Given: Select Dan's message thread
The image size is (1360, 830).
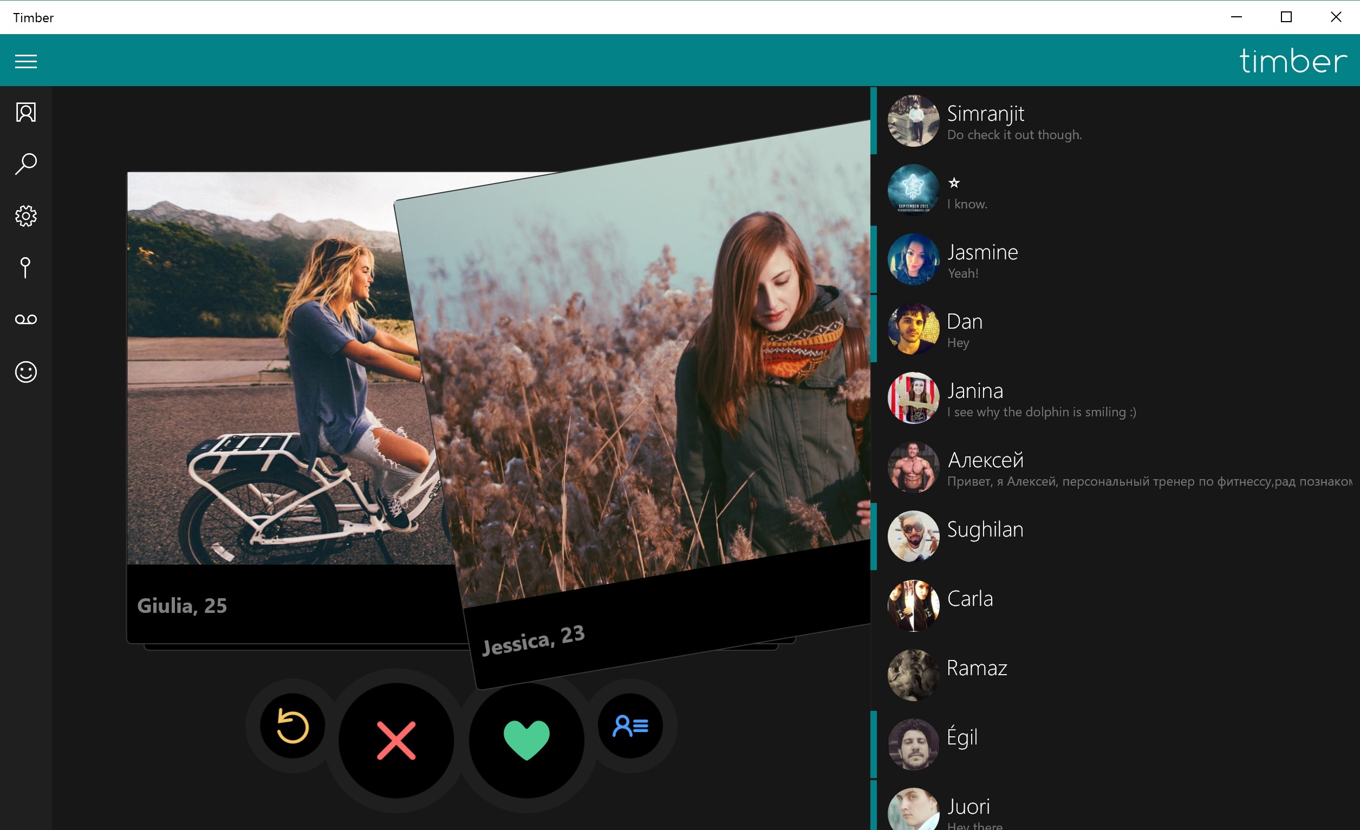Looking at the screenshot, I should tap(965, 330).
